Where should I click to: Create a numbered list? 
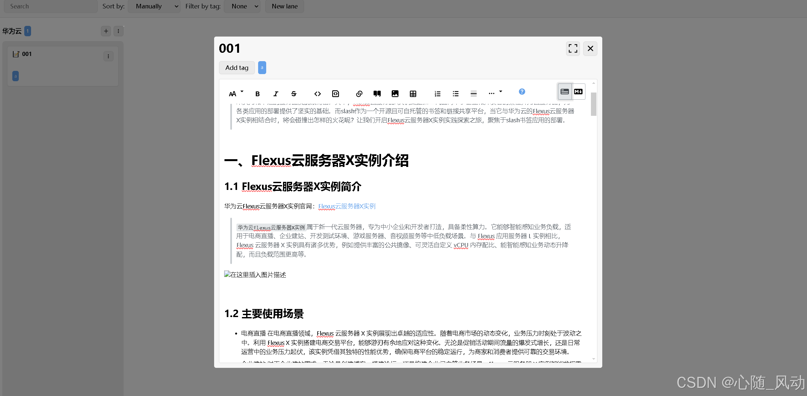point(437,94)
